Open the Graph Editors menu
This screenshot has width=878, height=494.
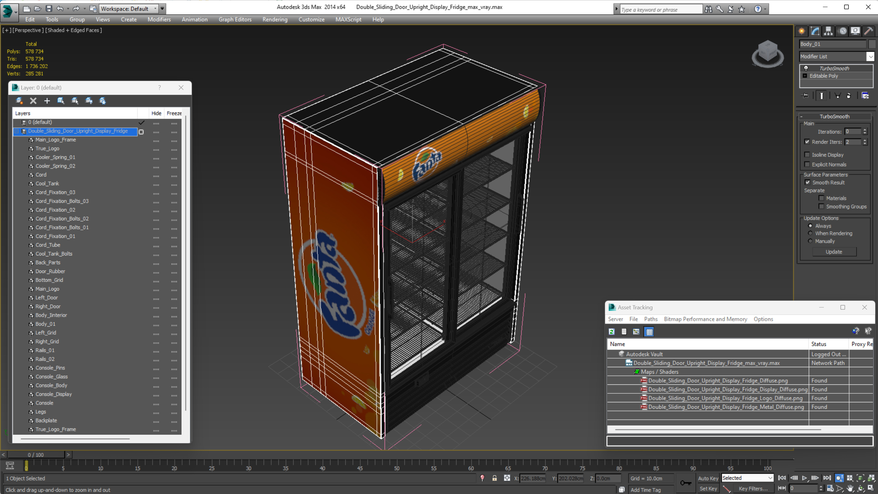(x=235, y=19)
